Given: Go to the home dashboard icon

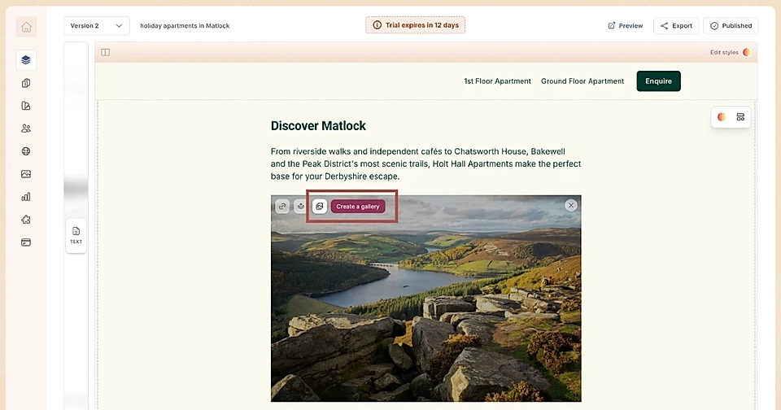Looking at the screenshot, I should (26, 27).
